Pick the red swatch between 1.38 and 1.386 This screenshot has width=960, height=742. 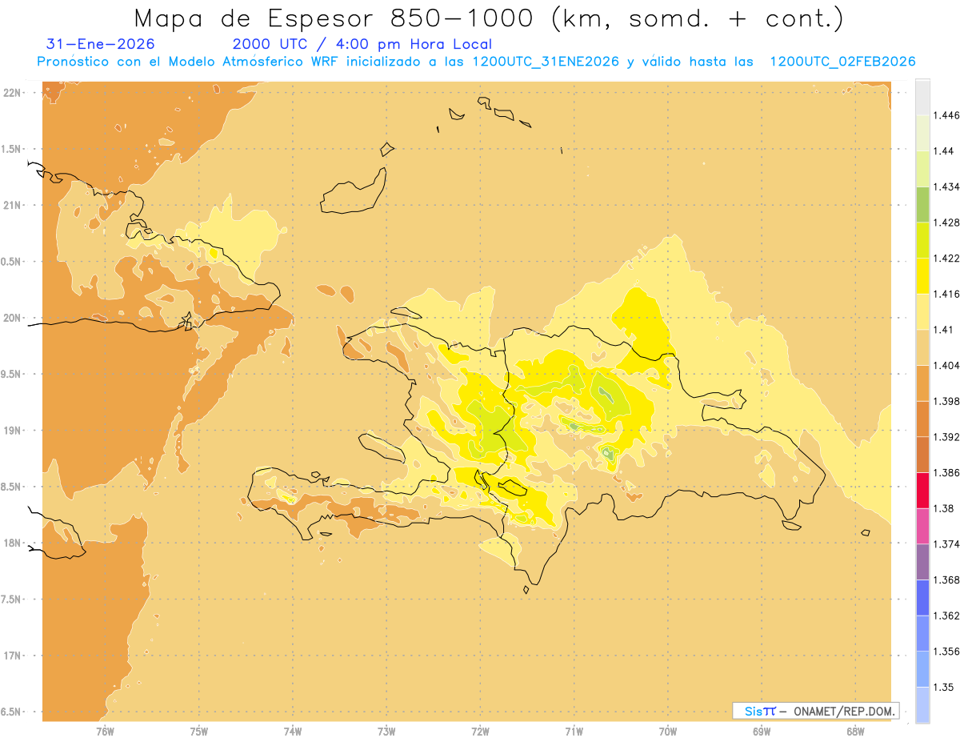coord(922,491)
